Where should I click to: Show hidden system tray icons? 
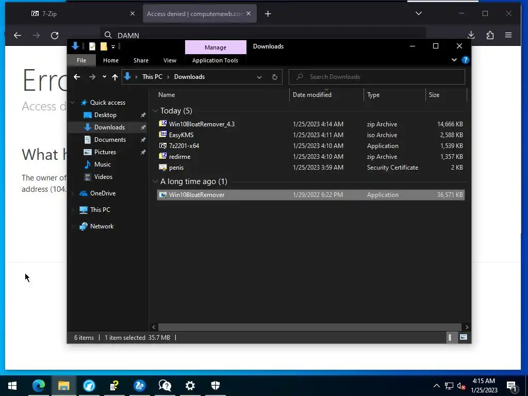pos(436,386)
